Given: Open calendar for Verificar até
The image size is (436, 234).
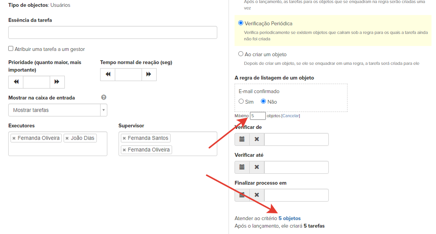Looking at the screenshot, I should tap(242, 167).
